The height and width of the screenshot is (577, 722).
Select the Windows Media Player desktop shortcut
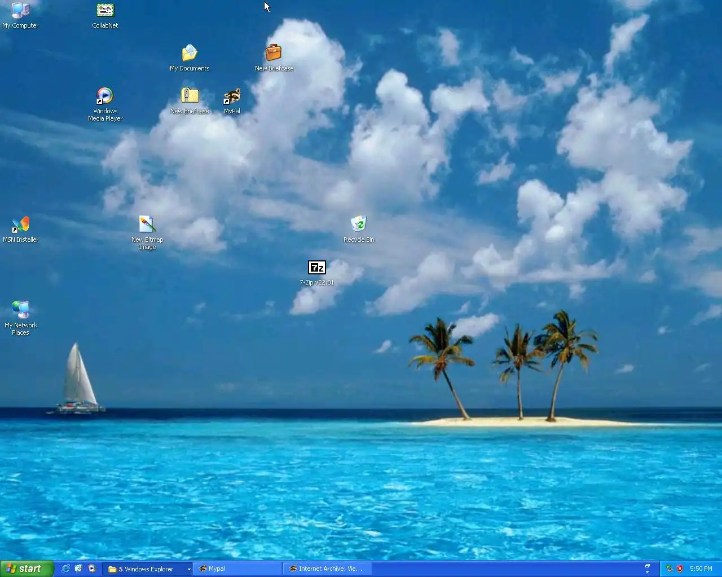pyautogui.click(x=105, y=96)
